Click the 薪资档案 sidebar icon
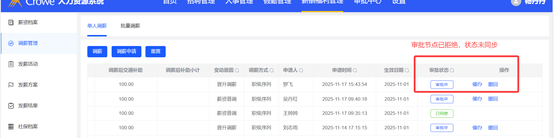554x138 pixels. point(11,23)
